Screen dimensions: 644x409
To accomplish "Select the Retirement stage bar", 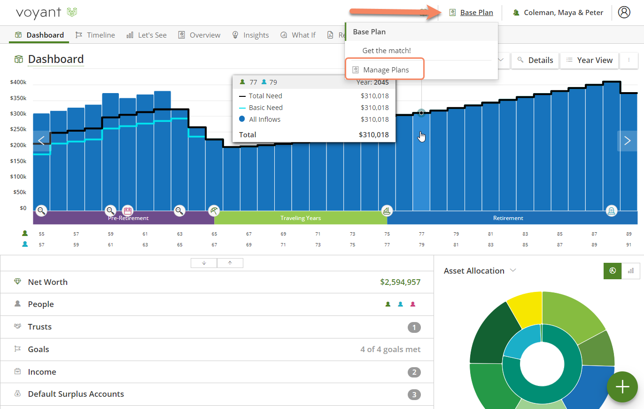I will click(x=512, y=218).
